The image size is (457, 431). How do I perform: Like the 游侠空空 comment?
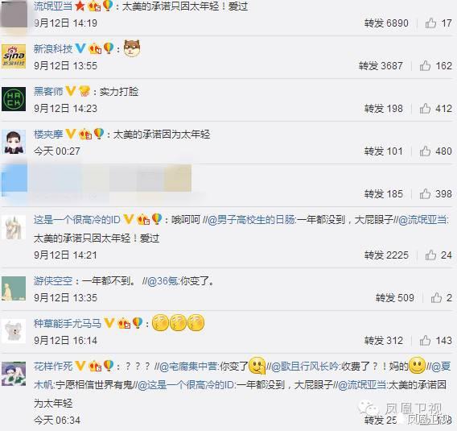coord(436,297)
